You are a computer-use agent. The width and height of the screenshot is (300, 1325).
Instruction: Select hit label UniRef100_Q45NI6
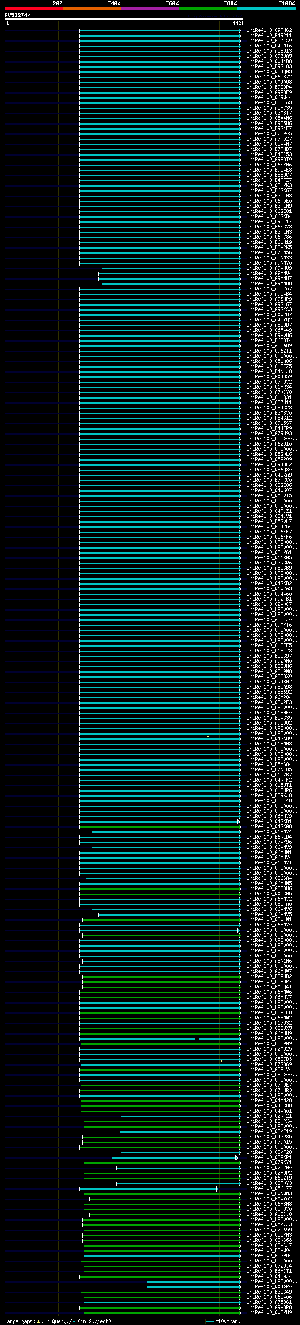[x=269, y=46]
